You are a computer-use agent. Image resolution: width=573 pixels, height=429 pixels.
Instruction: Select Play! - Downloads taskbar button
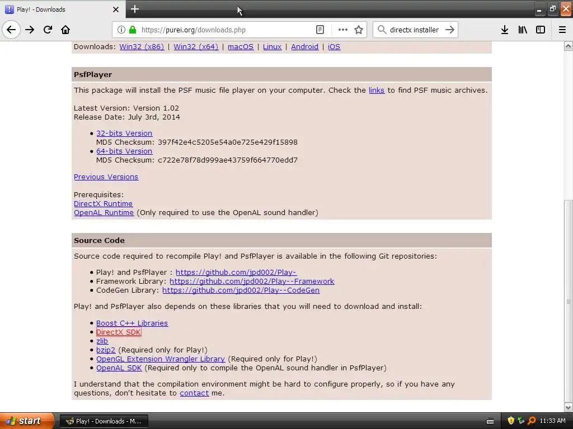coord(104,421)
